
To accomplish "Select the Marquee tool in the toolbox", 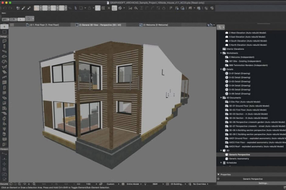I will (4, 32).
